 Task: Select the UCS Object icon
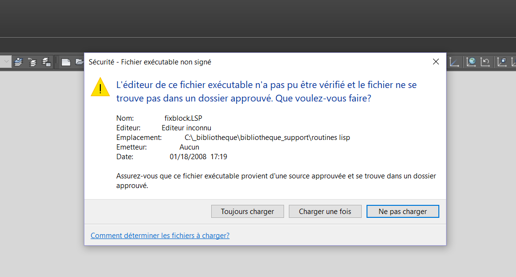coord(502,62)
